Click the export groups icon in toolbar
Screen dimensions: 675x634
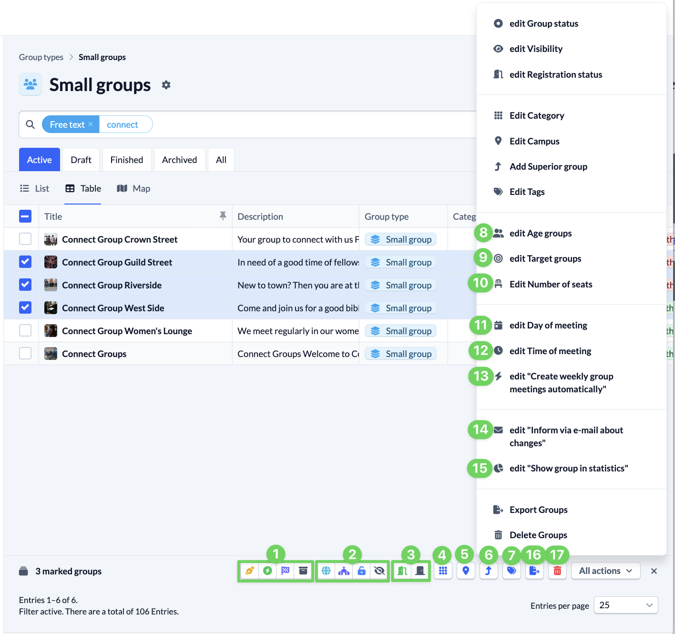click(534, 571)
